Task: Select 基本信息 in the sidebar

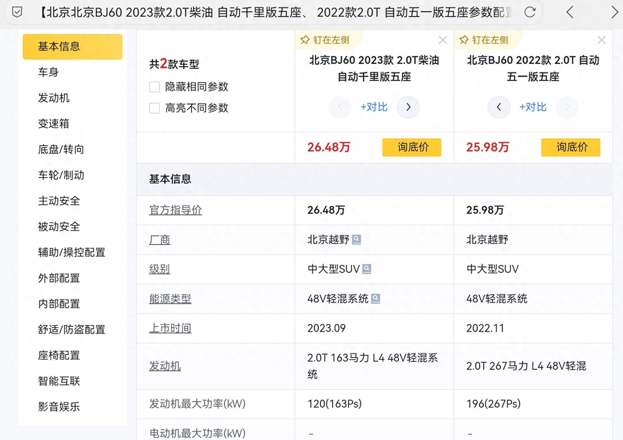Action: [73, 47]
